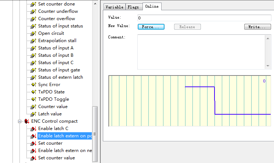Select the 'Set counter value' entry
This screenshot has width=274, height=163.
pos(57,158)
